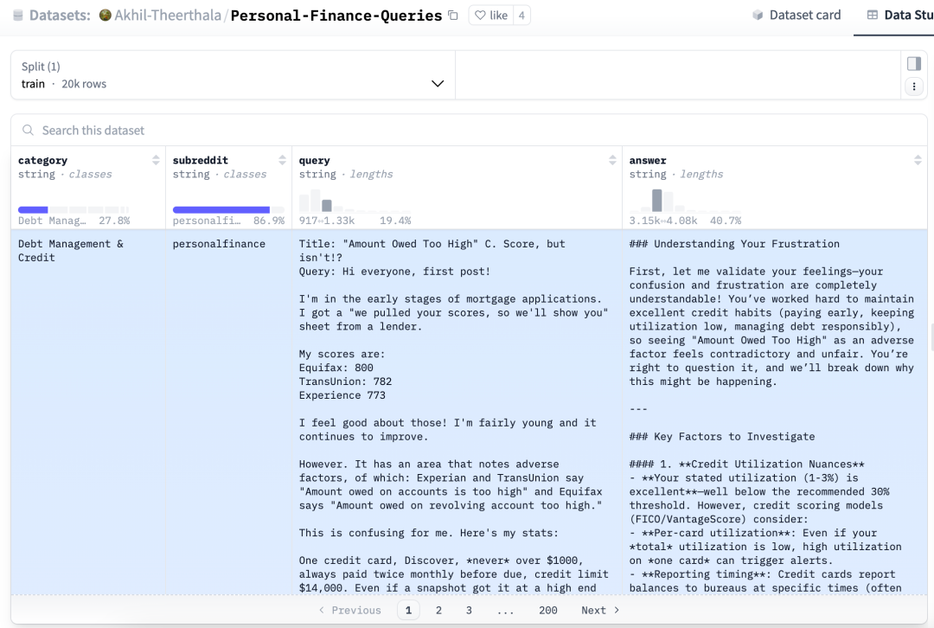
Task: Click the 86.9% subreddit percentage label
Action: (269, 221)
